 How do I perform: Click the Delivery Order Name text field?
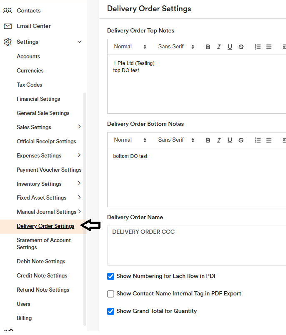click(196, 245)
